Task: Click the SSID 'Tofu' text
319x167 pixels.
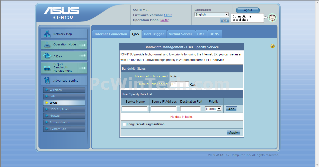Action: [146, 10]
